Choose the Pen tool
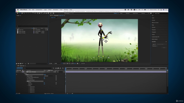Viewport: 184px width, 103px height. coord(40,13)
